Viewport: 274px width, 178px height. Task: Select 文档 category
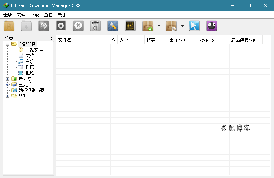30,56
